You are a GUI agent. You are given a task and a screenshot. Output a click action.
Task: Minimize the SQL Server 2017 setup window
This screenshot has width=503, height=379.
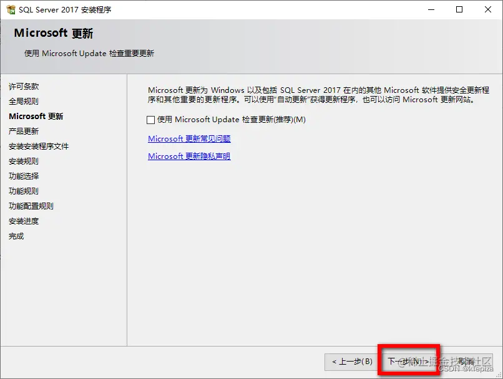[431, 9]
